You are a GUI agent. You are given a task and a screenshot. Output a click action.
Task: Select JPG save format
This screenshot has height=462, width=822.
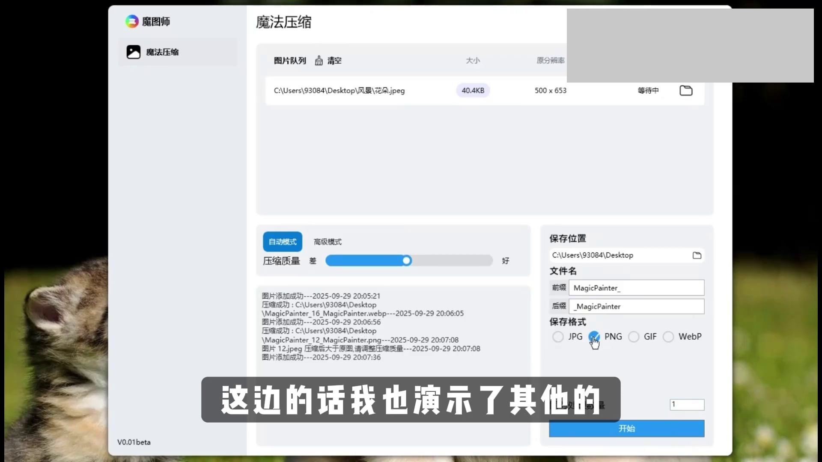558,337
